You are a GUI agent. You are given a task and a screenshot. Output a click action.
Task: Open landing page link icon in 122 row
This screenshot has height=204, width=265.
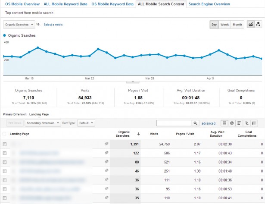click(106, 153)
